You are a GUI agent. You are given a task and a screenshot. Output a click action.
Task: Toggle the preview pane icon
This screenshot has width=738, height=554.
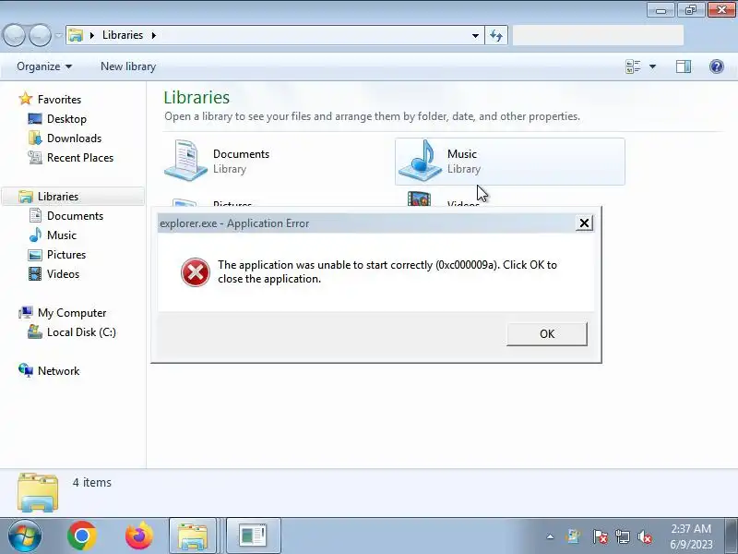click(x=684, y=66)
